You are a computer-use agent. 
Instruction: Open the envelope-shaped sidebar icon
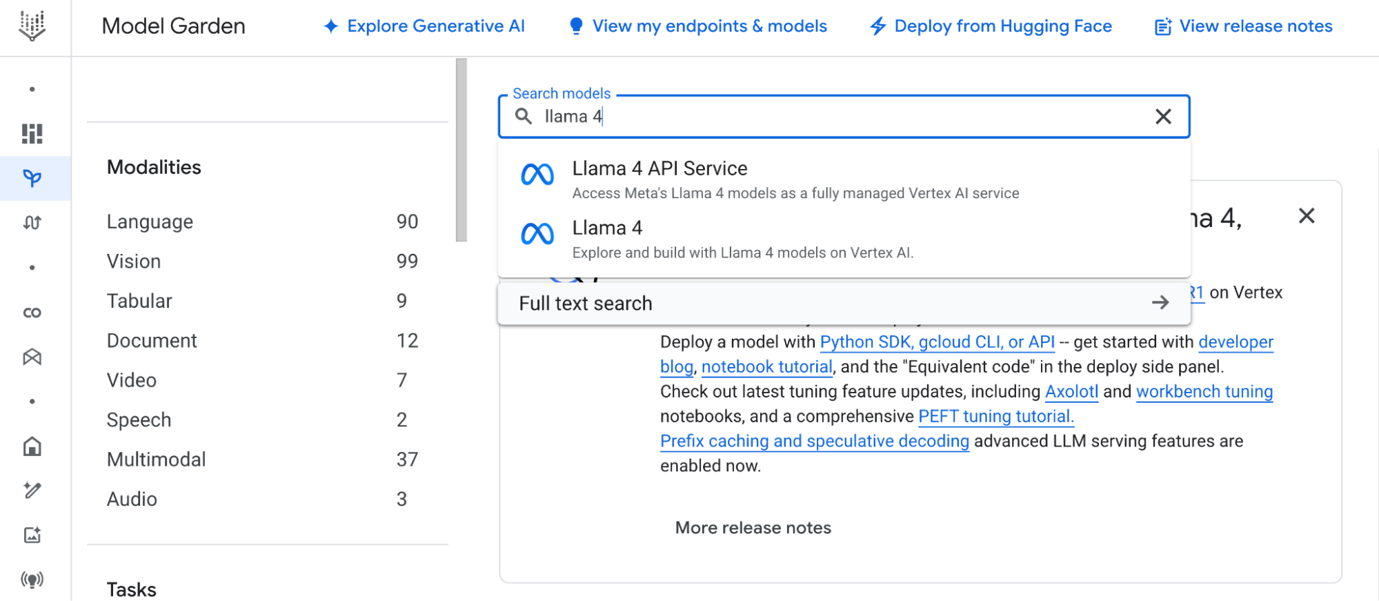pos(32,357)
